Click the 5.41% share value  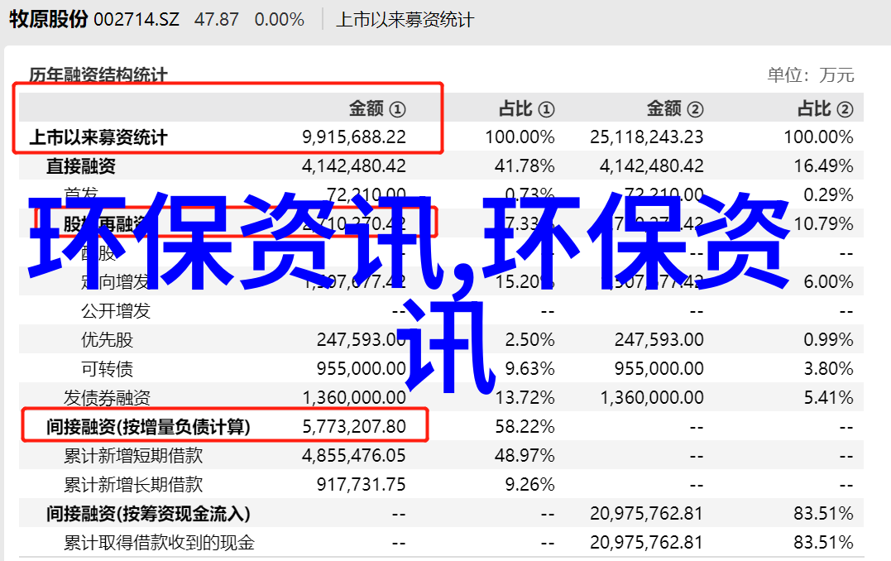(x=828, y=398)
